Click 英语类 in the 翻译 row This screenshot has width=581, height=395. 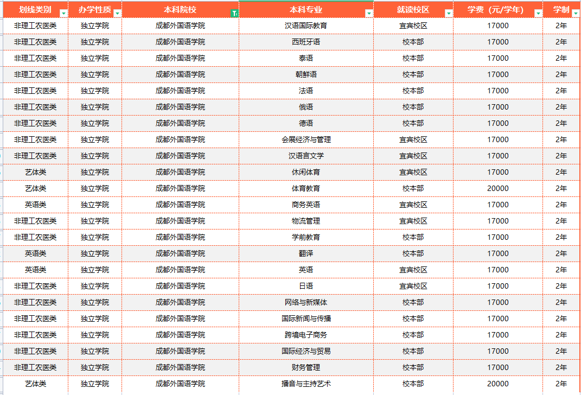[36, 254]
